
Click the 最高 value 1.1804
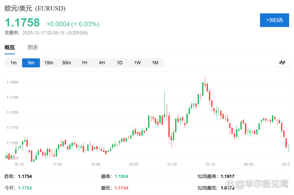(x=121, y=176)
